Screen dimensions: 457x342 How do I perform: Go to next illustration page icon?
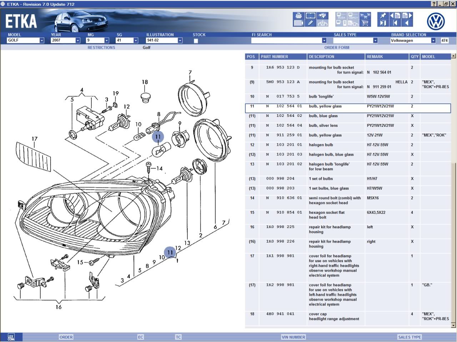coord(407,16)
